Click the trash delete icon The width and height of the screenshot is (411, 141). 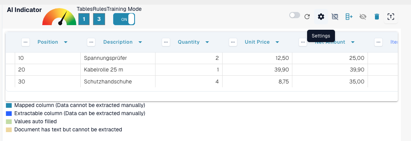(376, 17)
